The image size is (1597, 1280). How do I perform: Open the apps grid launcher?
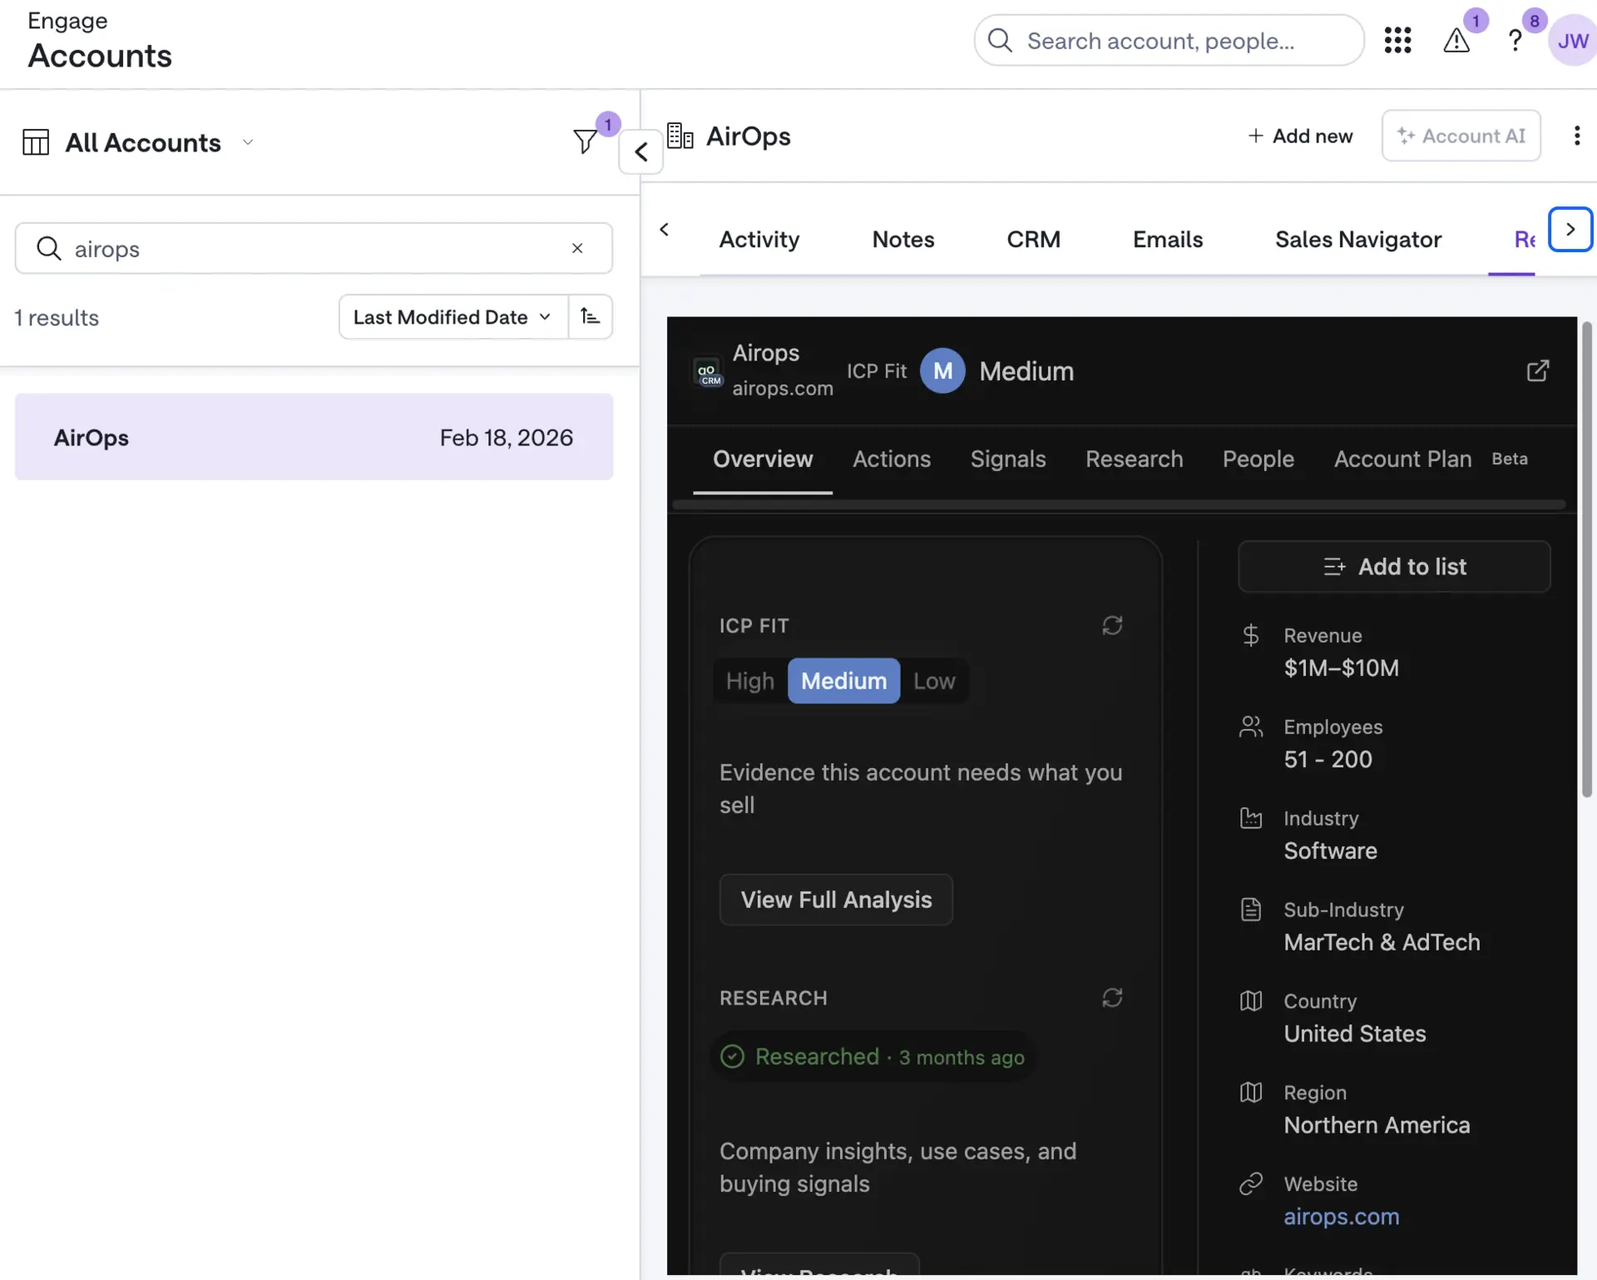coord(1397,40)
